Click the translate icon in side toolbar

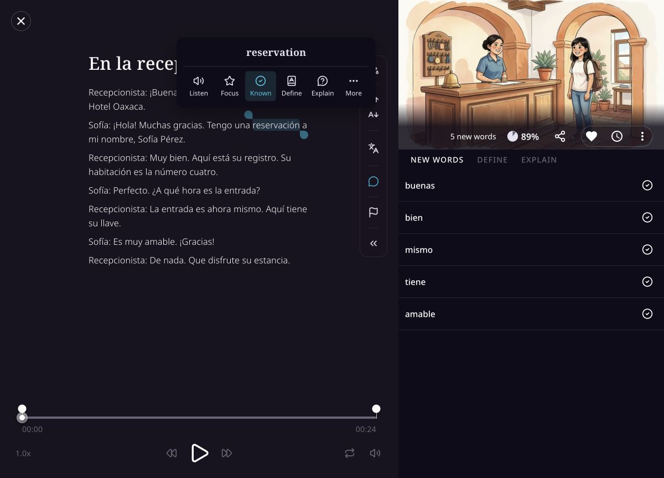click(x=373, y=148)
